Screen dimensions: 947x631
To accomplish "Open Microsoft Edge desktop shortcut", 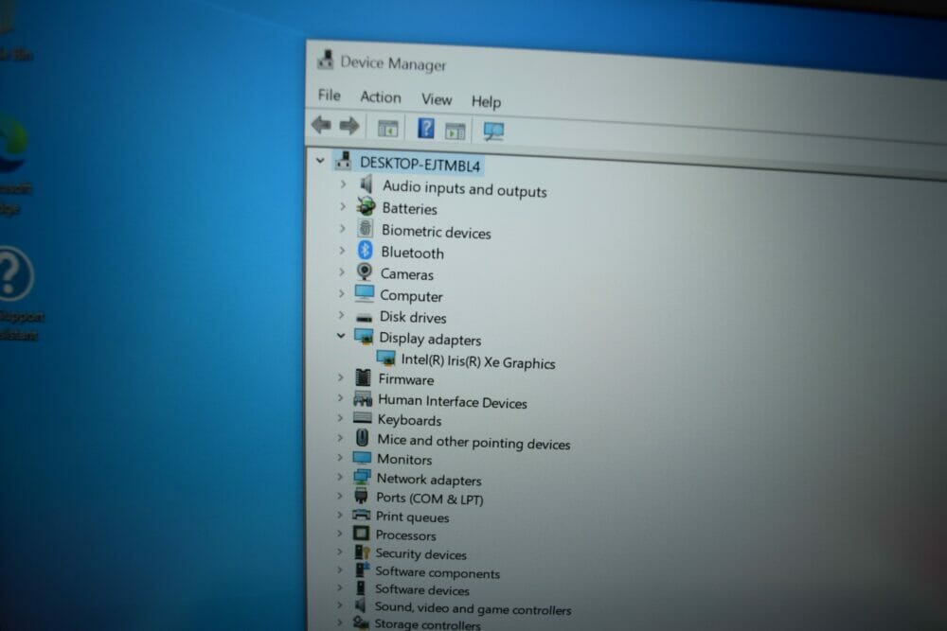I will (x=14, y=163).
